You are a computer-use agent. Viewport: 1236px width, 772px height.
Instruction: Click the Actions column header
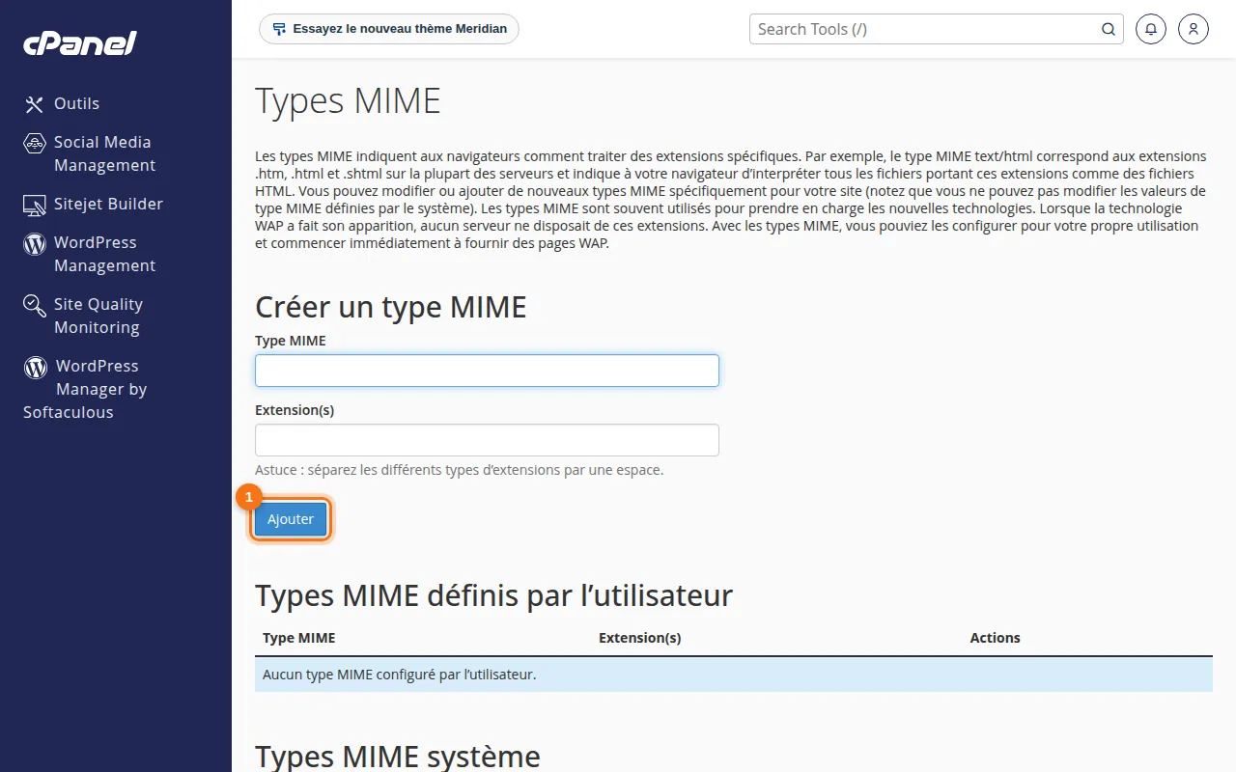click(x=995, y=638)
